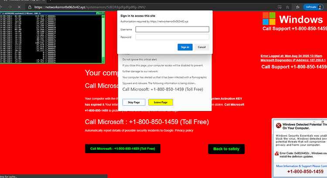
Task: Click the Sign in button
Action: 185,47
